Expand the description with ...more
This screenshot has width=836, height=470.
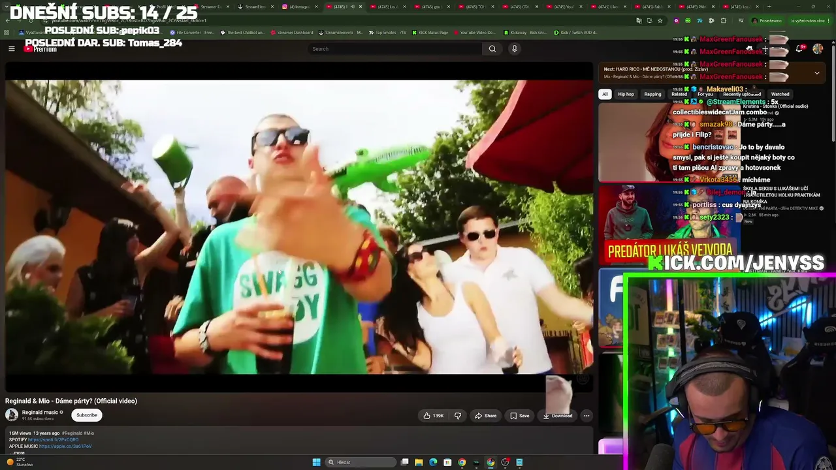click(x=18, y=452)
